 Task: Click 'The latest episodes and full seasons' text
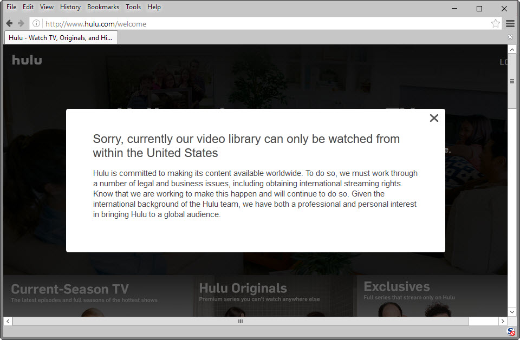point(84,300)
